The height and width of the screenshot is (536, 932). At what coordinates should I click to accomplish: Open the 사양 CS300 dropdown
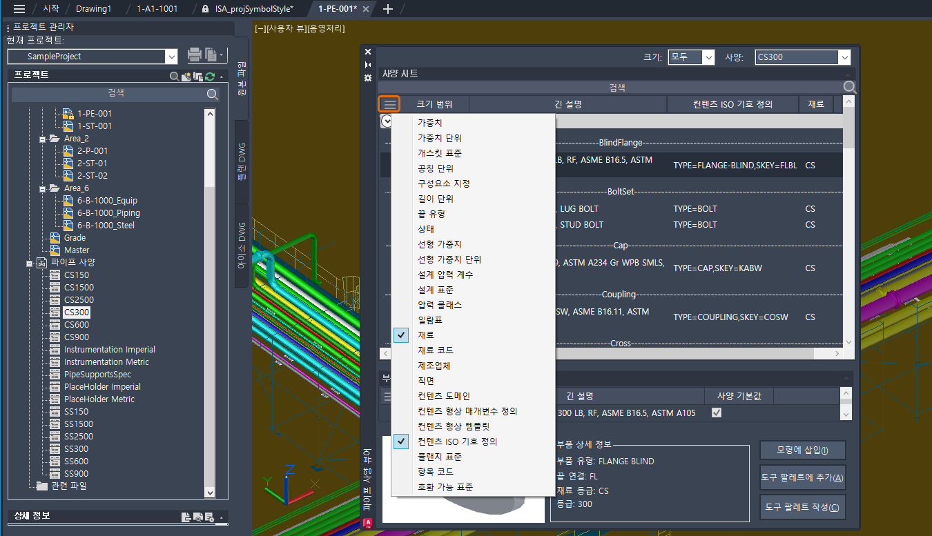coord(844,57)
